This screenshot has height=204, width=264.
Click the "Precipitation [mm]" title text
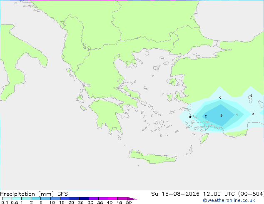click(27, 194)
